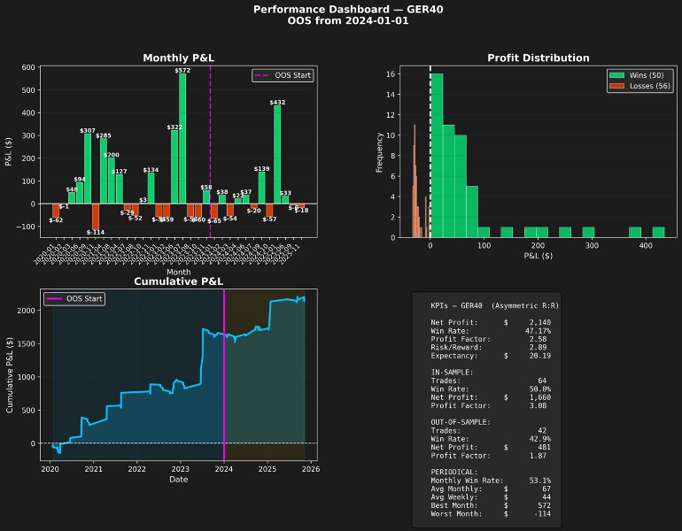Click the magenta OOS Start line in Cumulative P&L
This screenshot has height=531, width=682.
tap(224, 374)
